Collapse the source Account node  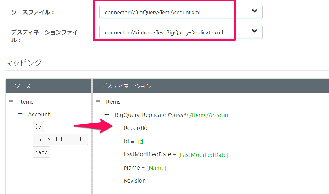tap(20, 114)
